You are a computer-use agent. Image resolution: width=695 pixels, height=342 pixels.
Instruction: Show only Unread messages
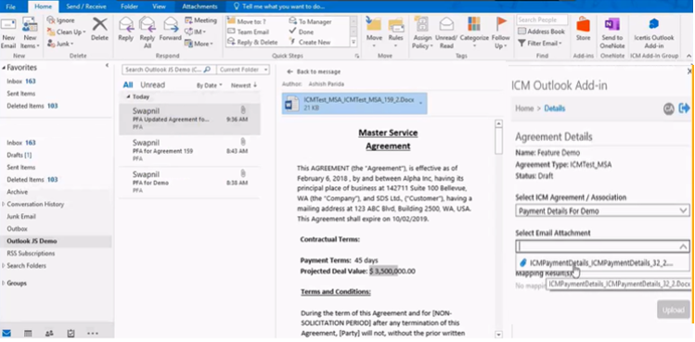click(152, 85)
